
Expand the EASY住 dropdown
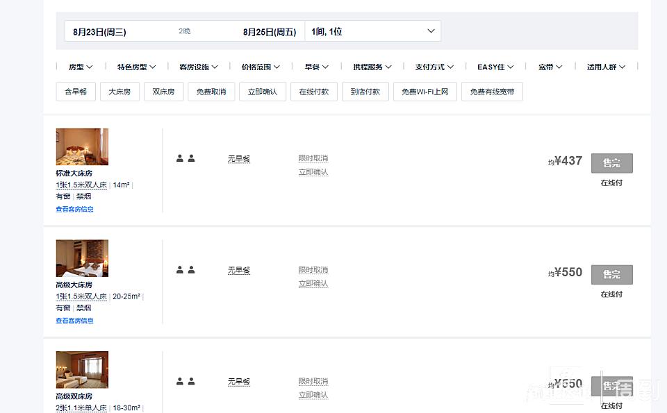[x=495, y=67]
